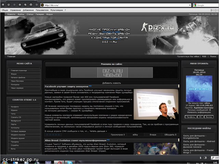The height and width of the screenshot is (164, 219).
Task: Open Читы in the Counter-Strike menu
Action: pos(24,114)
